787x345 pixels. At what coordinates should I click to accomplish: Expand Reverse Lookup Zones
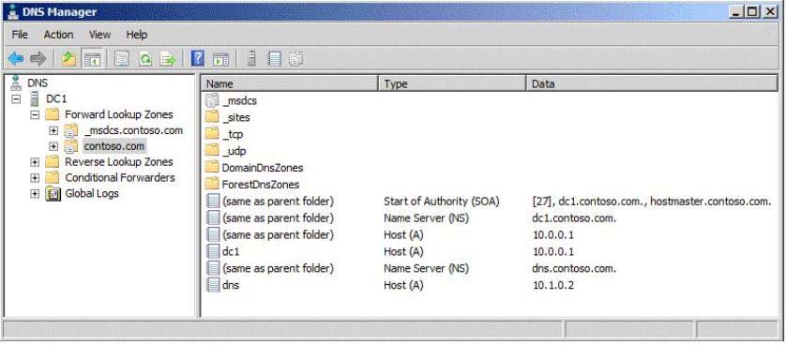click(x=35, y=162)
